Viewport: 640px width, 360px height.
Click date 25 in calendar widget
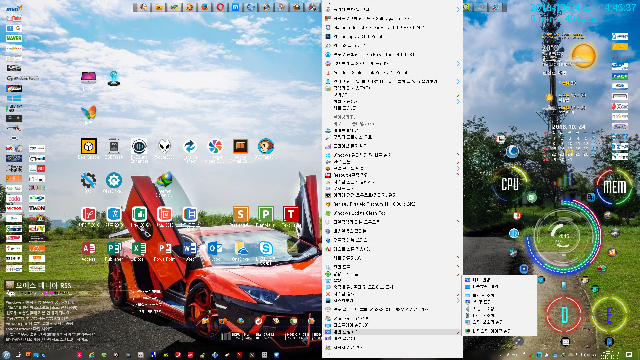578,154
